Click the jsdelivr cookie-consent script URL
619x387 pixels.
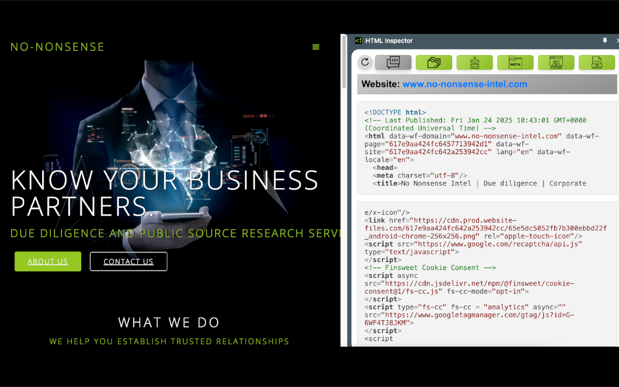point(468,287)
